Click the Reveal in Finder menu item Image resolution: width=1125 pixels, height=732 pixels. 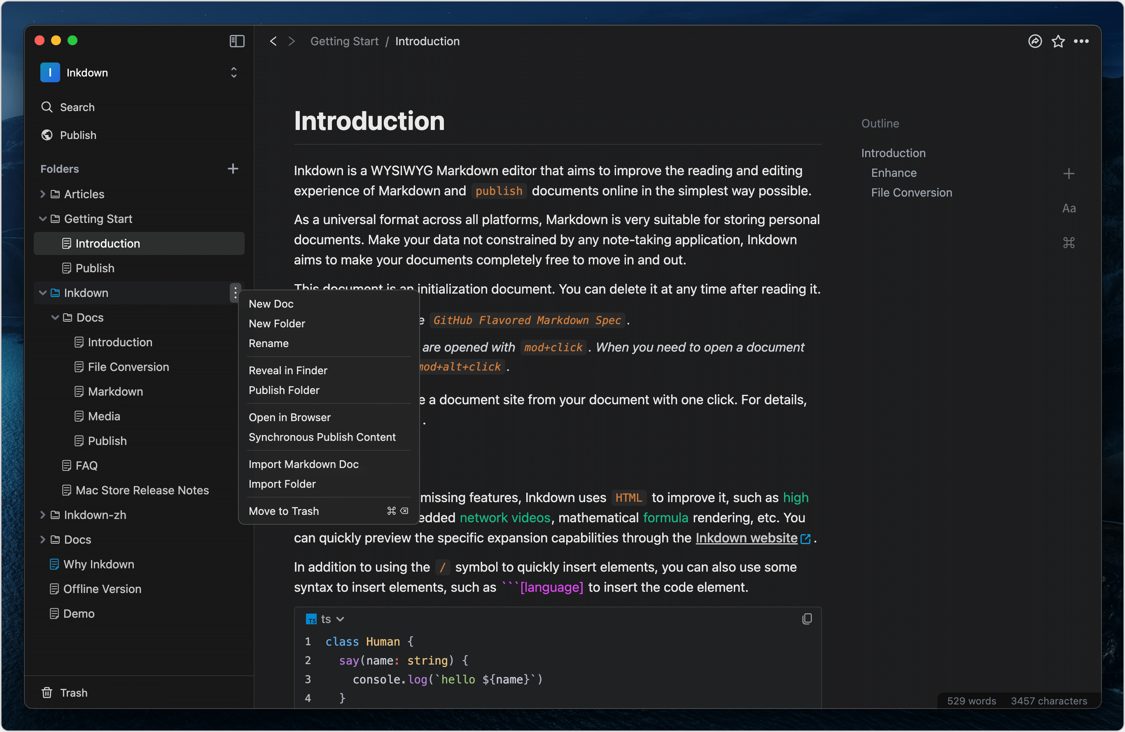[288, 370]
